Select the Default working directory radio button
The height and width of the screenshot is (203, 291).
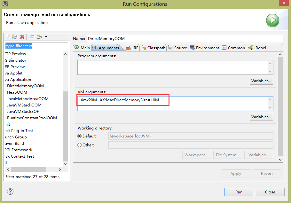(79, 136)
